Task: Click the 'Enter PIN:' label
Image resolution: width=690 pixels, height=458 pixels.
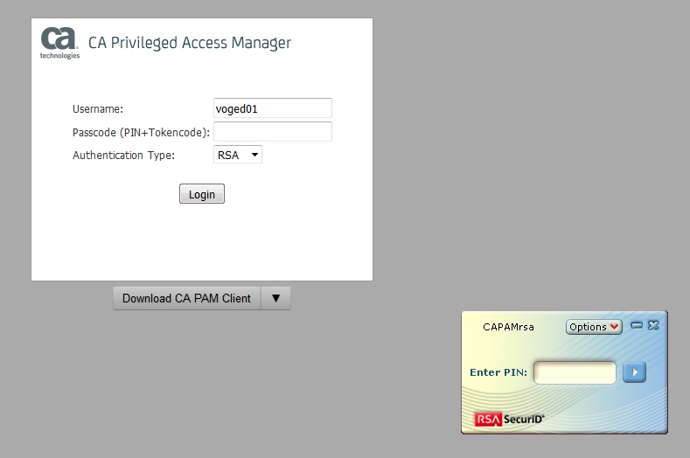Action: (498, 372)
